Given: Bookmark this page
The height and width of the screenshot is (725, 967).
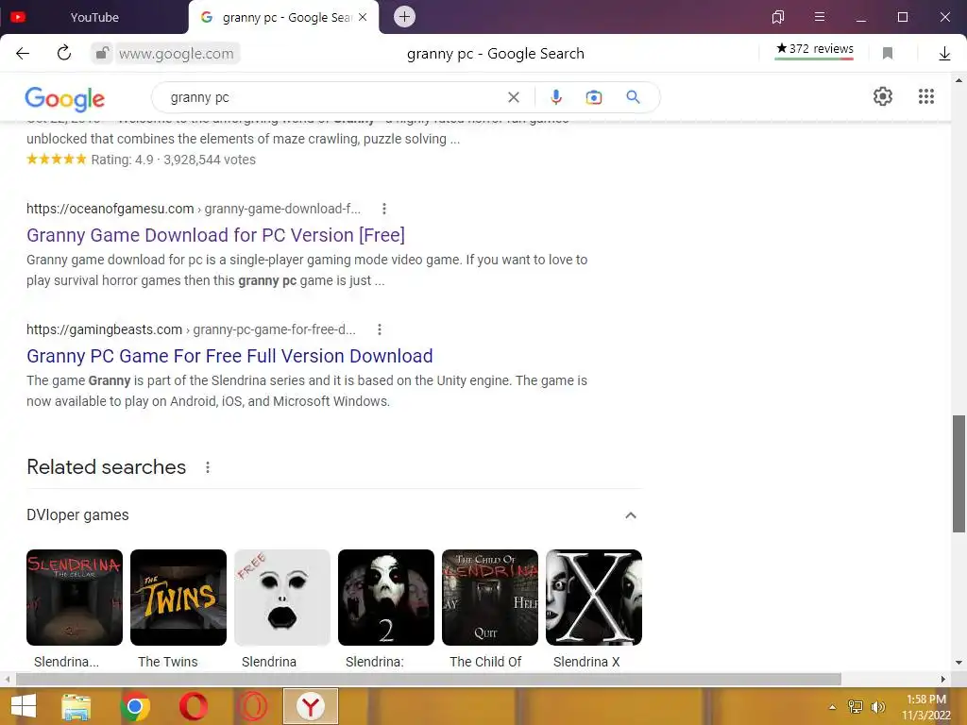Looking at the screenshot, I should pos(888,54).
